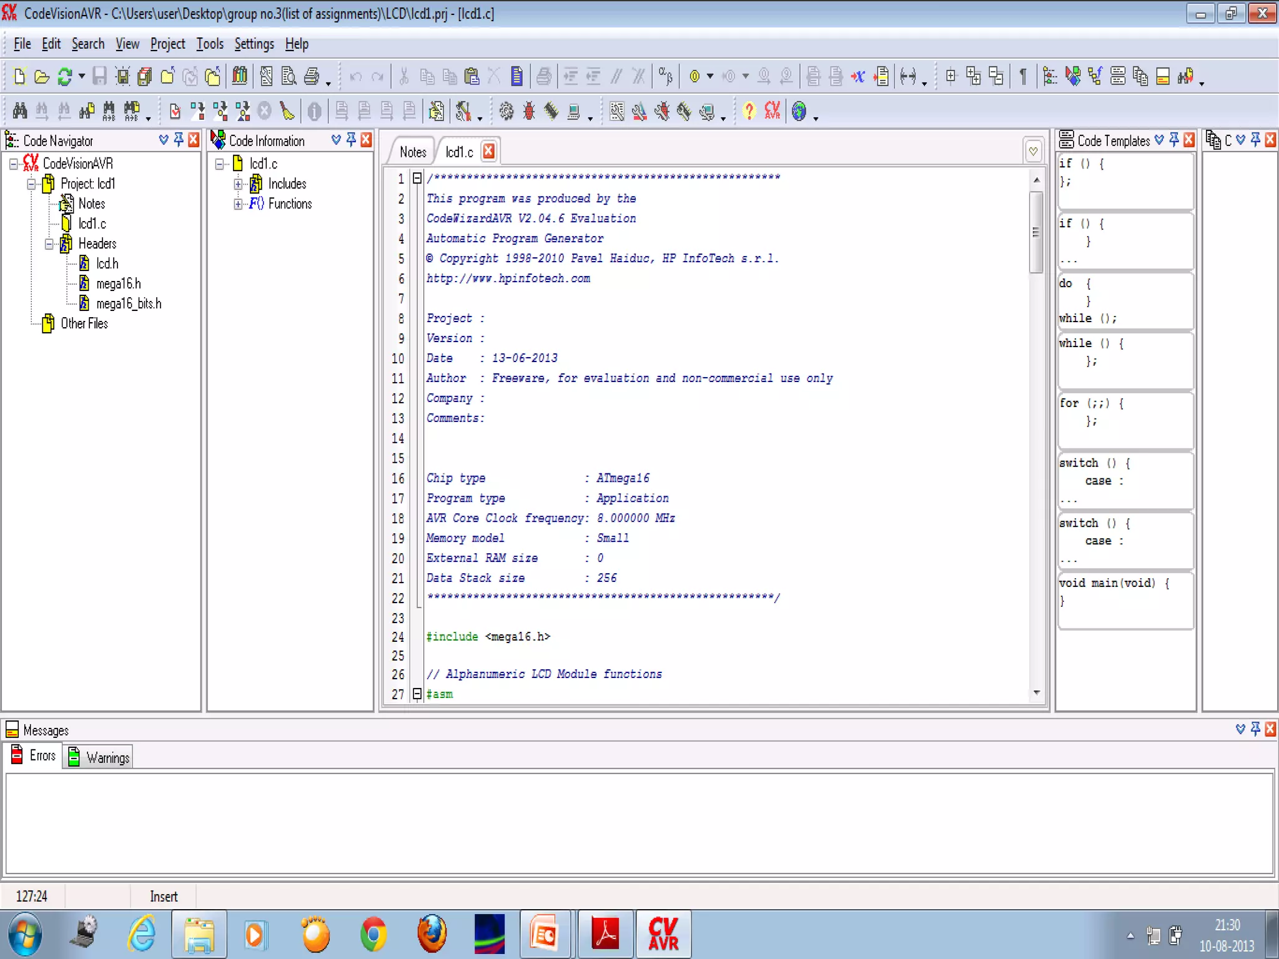Switch to the Warnings tab
This screenshot has height=959, width=1279.
pos(99,757)
